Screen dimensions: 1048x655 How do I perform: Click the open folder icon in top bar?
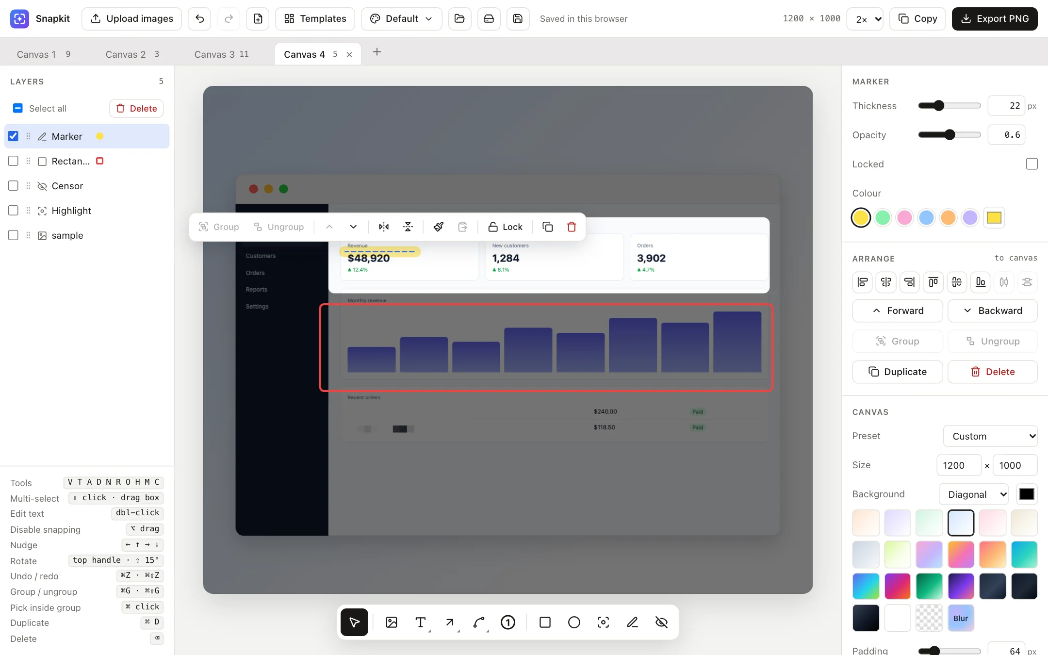point(459,18)
